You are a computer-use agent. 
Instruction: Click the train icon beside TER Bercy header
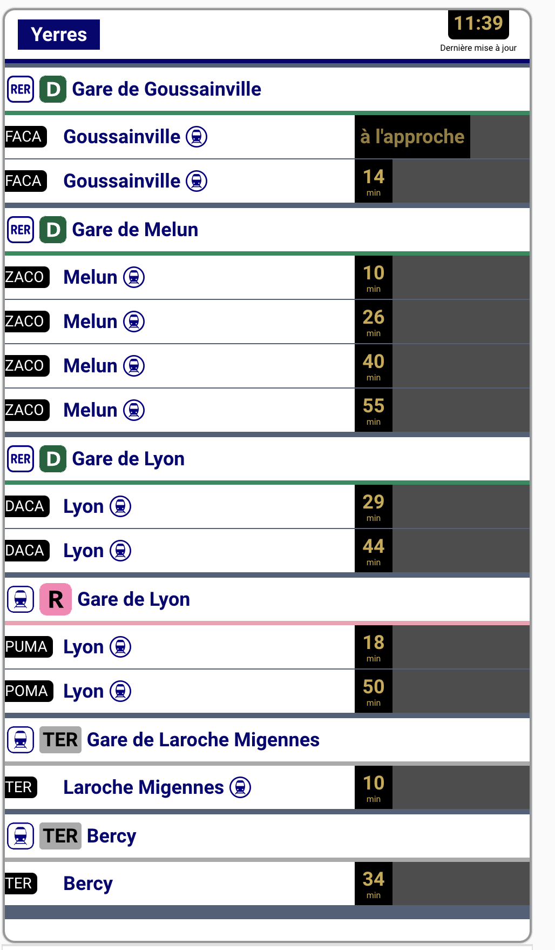tap(21, 836)
